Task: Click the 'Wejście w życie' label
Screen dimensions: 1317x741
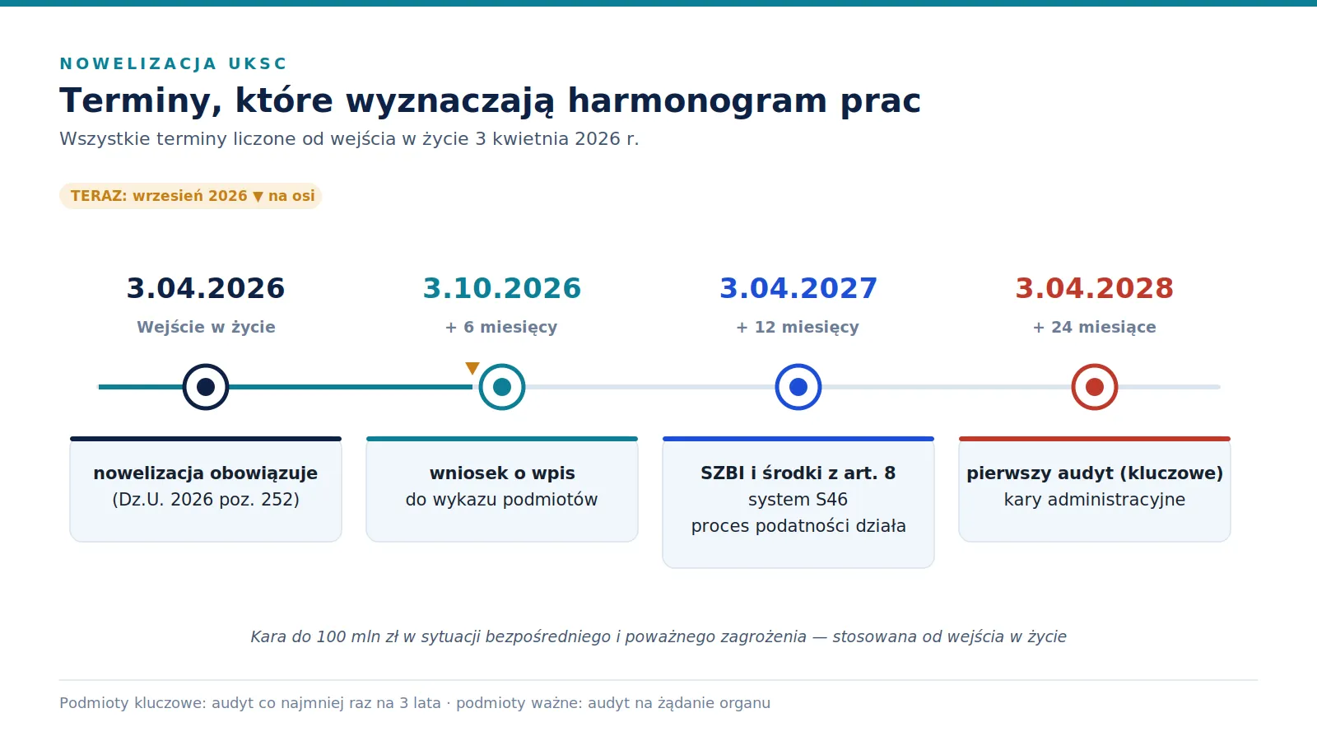Action: (x=206, y=327)
